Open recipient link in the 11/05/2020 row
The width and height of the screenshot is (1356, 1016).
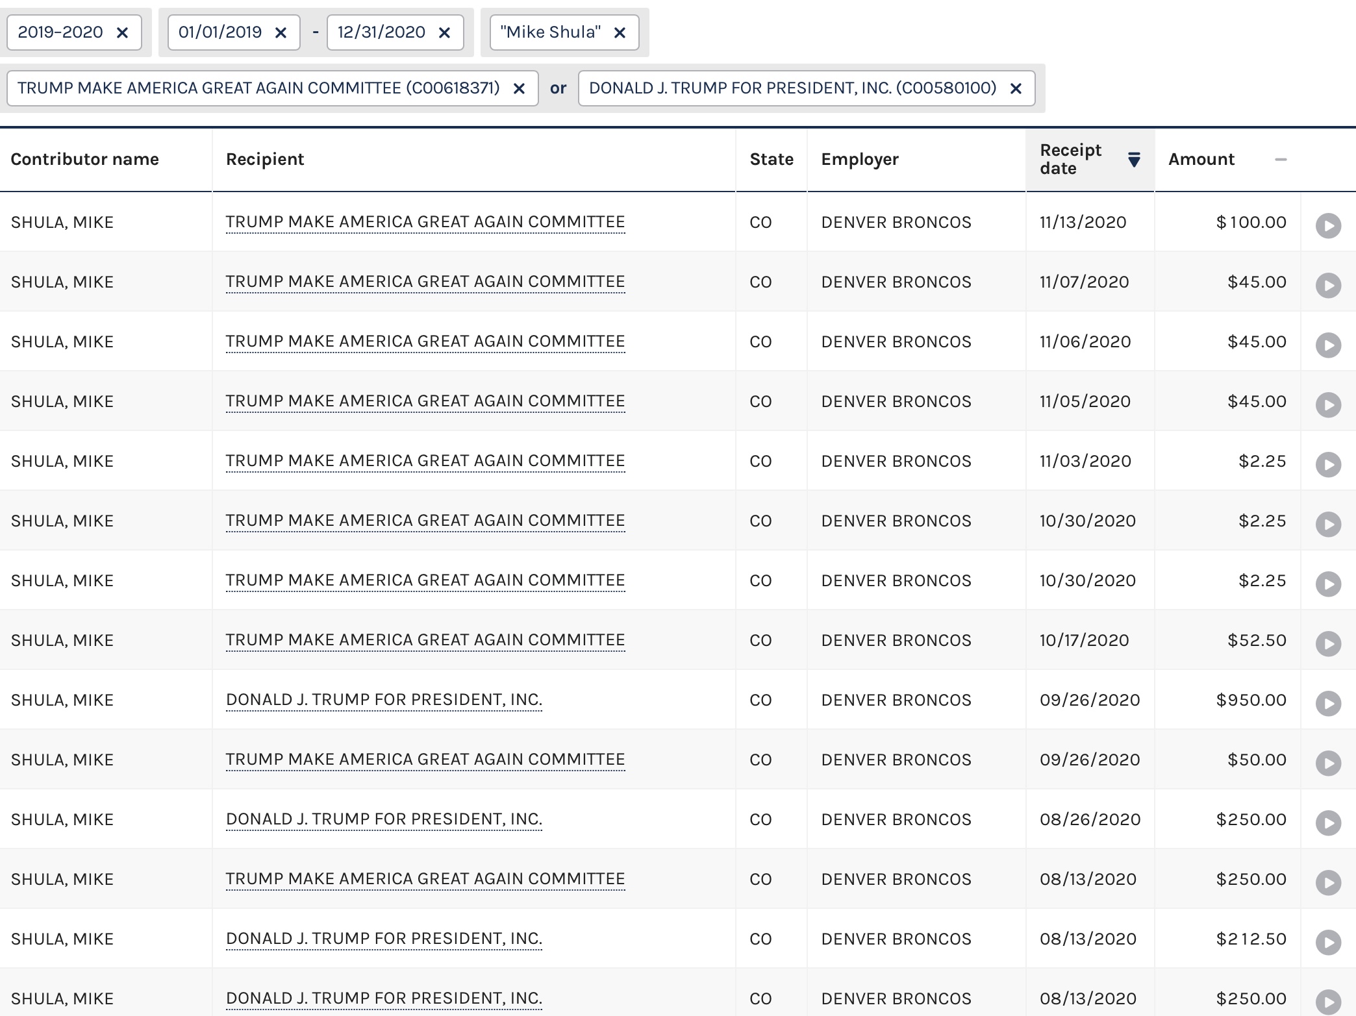coord(425,401)
